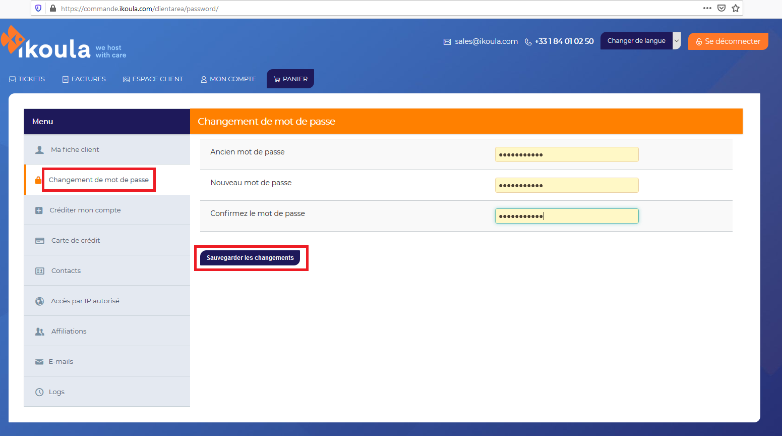Open Créditer mon compte
The height and width of the screenshot is (436, 782).
[x=107, y=210]
